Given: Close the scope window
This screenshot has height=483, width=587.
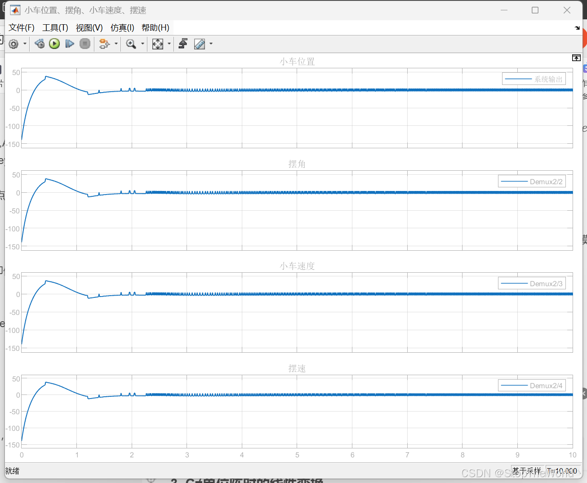Looking at the screenshot, I should point(567,10).
